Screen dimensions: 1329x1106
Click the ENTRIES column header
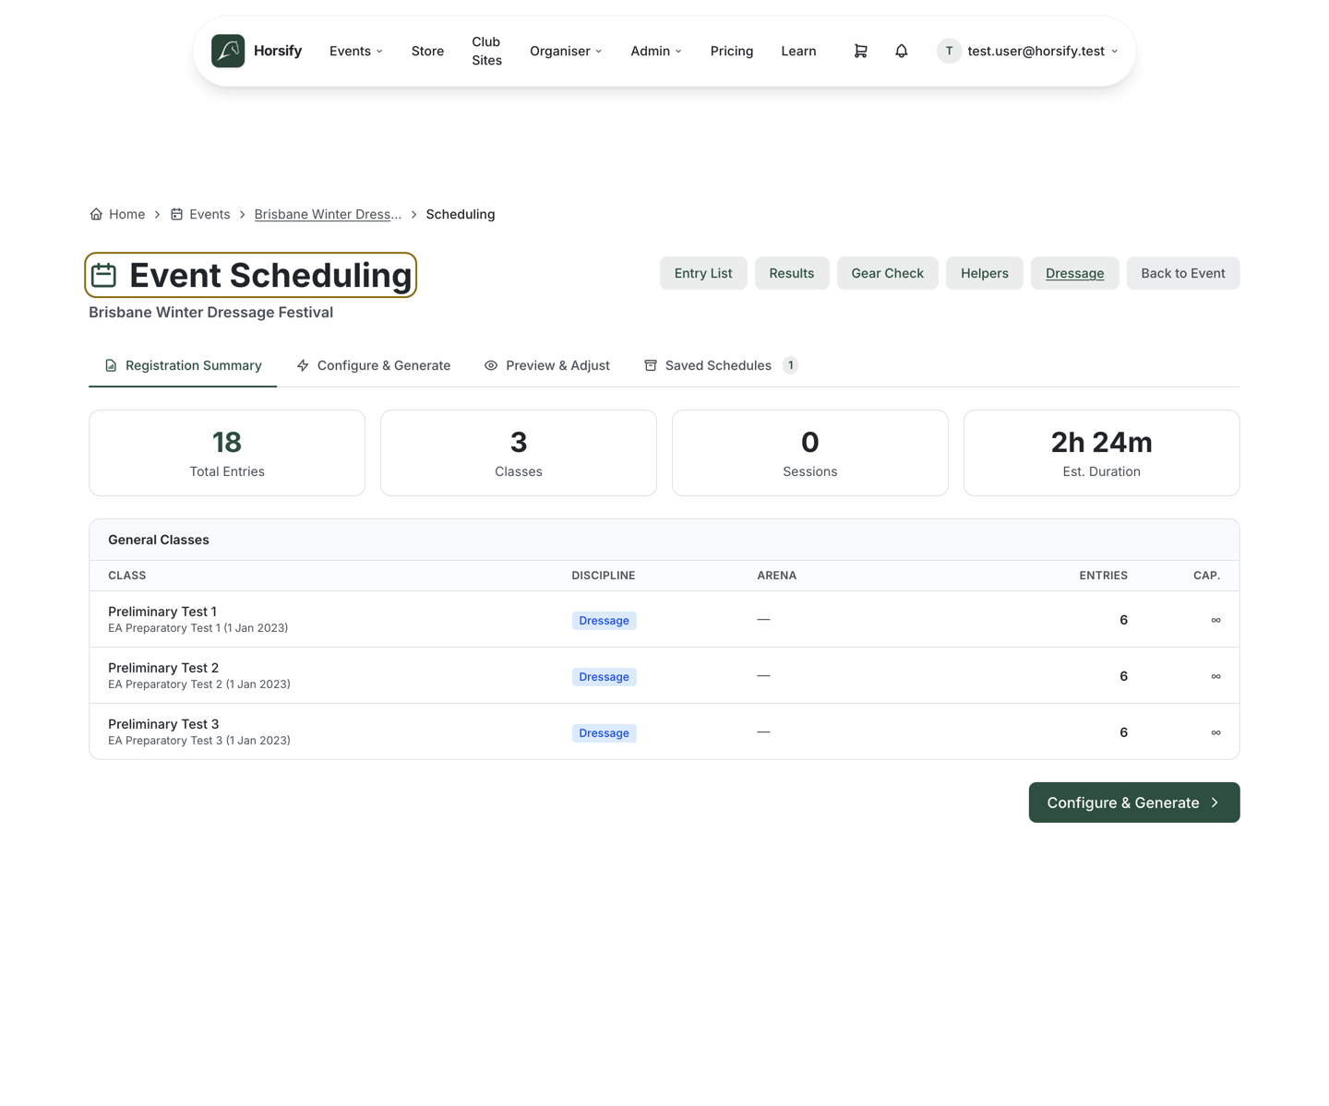pos(1104,576)
